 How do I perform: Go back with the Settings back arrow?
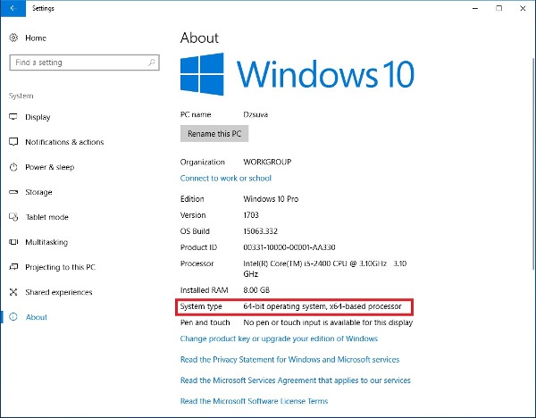coord(13,8)
